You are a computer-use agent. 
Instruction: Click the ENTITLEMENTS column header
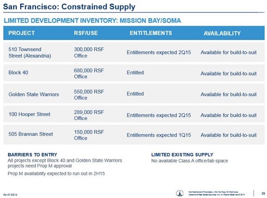point(151,33)
